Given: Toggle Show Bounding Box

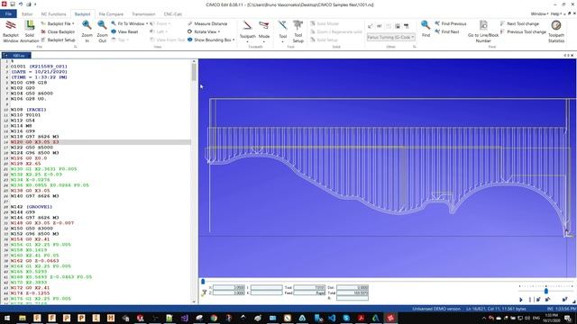Looking at the screenshot, I should tap(210, 40).
